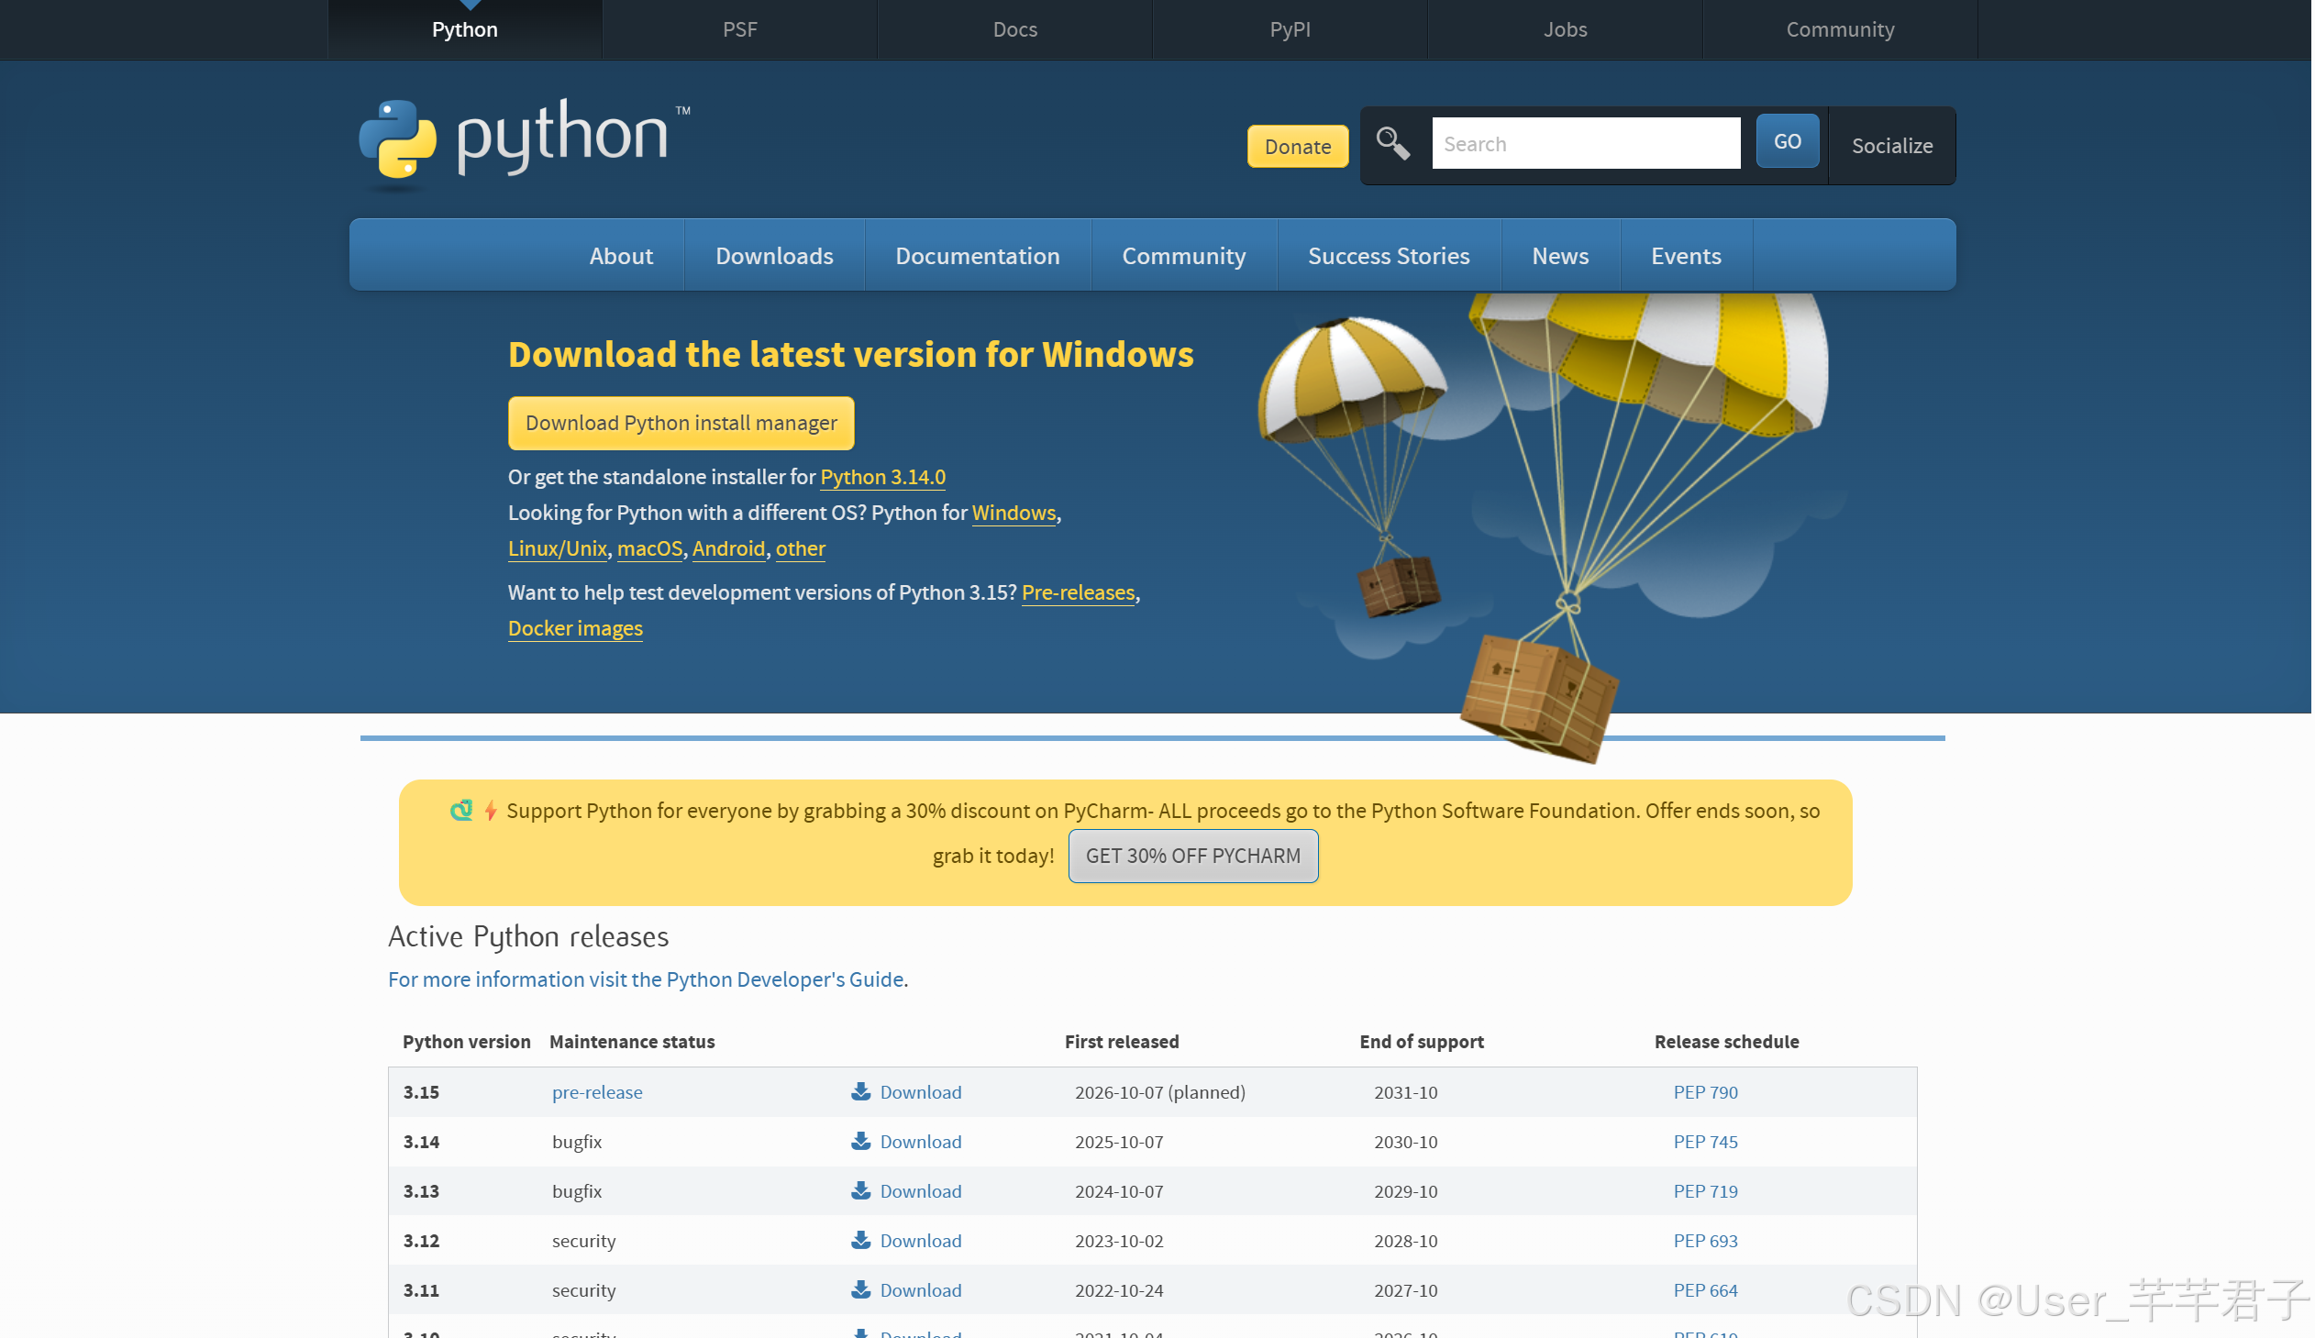
Task: Click the Donate button
Action: 1298,147
